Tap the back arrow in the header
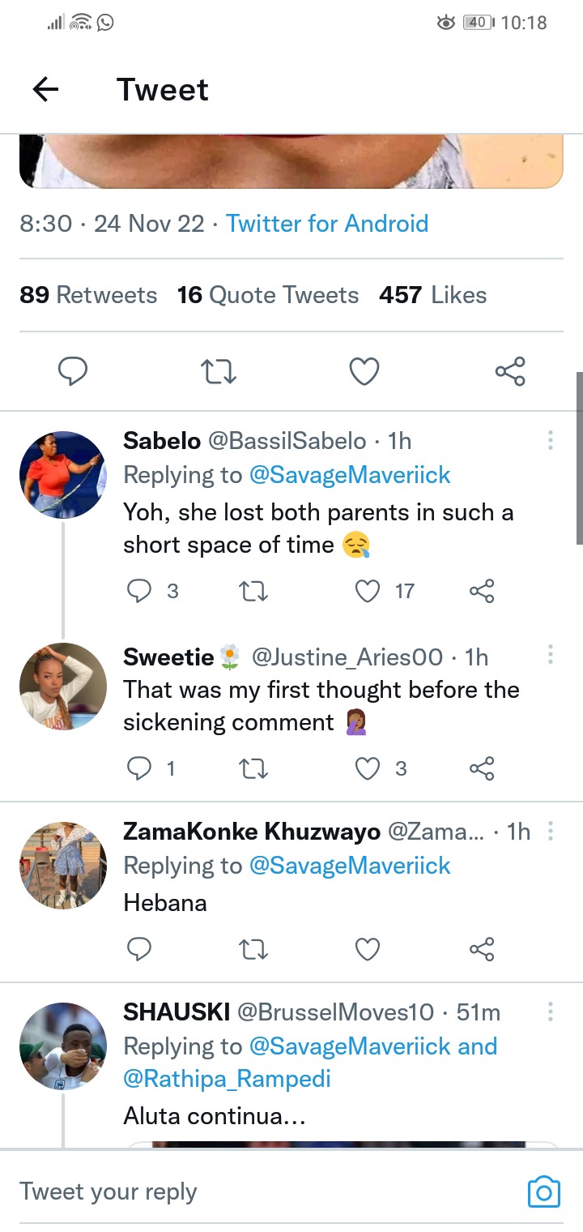Image resolution: width=583 pixels, height=1232 pixels. click(x=46, y=89)
